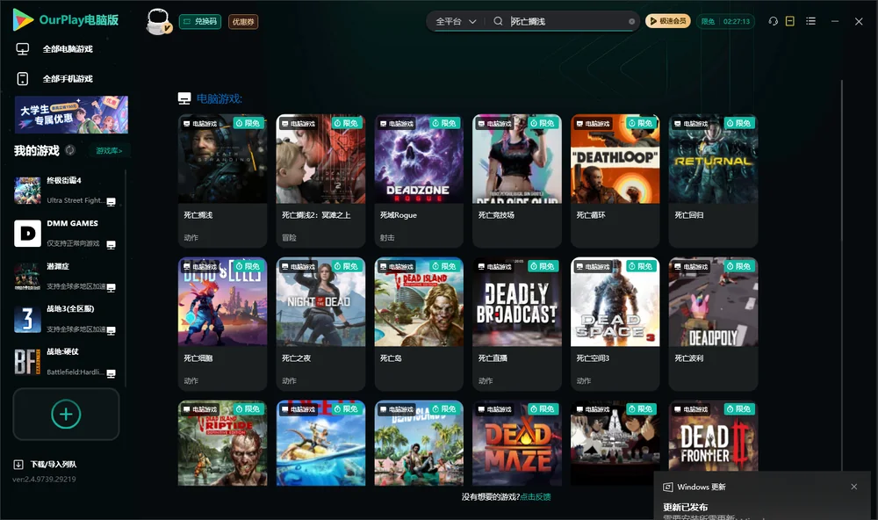Screen dimensions: 878x520
Task: Dismiss the Windows 更新 notification
Action: 854,487
